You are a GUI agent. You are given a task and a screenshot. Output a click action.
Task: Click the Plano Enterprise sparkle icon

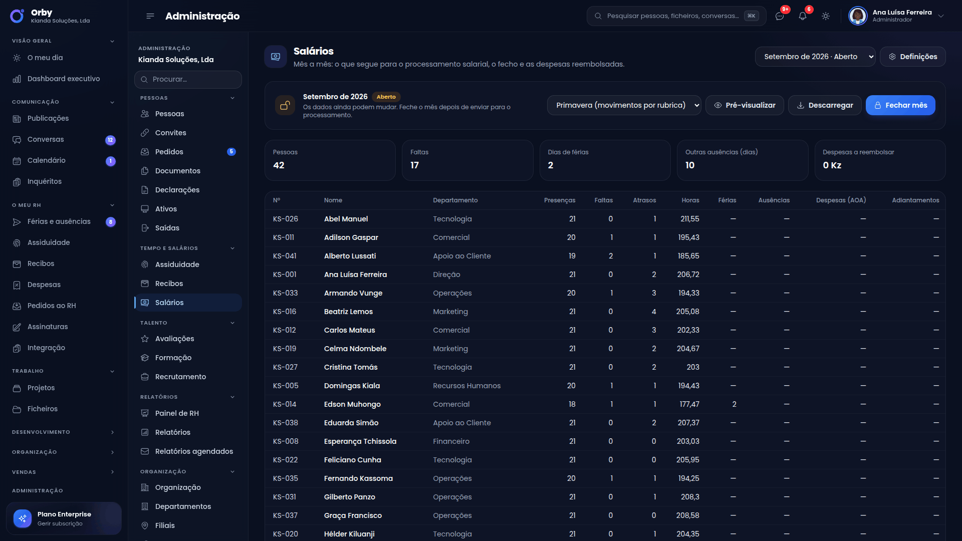point(23,518)
